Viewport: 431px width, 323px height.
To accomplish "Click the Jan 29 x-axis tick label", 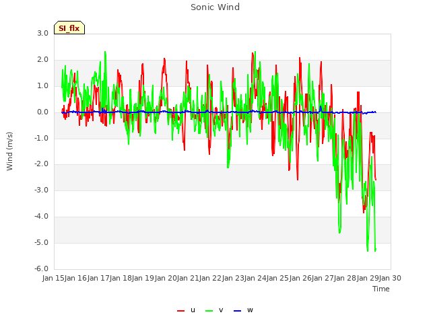I will click(368, 278).
